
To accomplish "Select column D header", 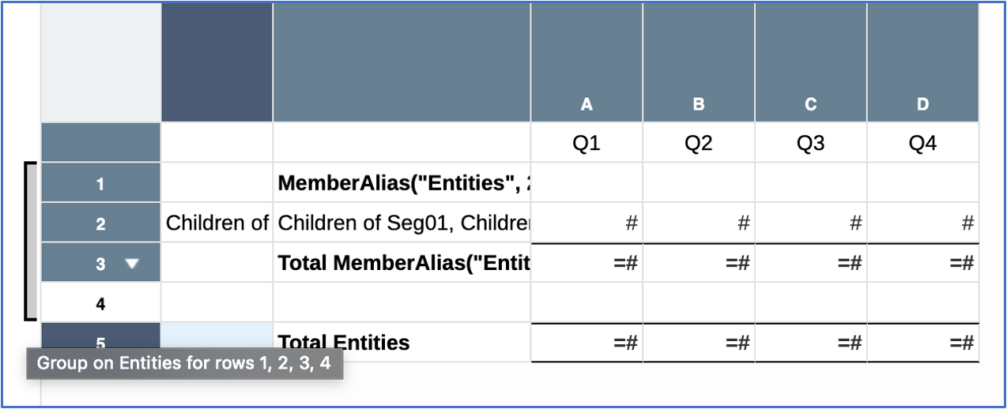I will tap(922, 103).
